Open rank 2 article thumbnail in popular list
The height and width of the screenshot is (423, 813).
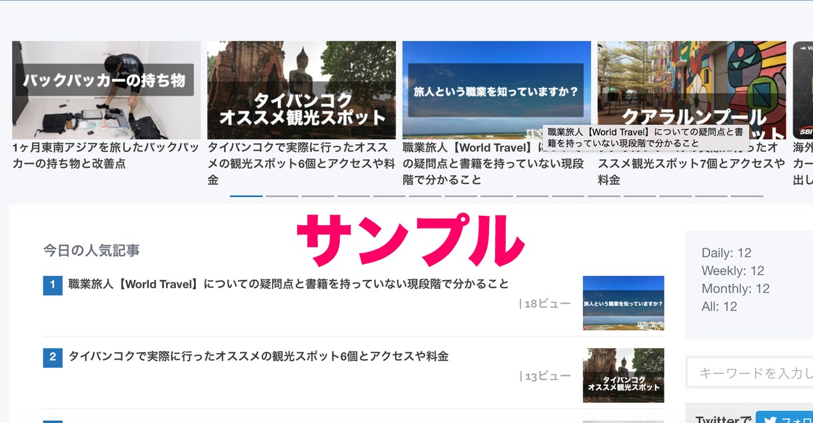623,375
